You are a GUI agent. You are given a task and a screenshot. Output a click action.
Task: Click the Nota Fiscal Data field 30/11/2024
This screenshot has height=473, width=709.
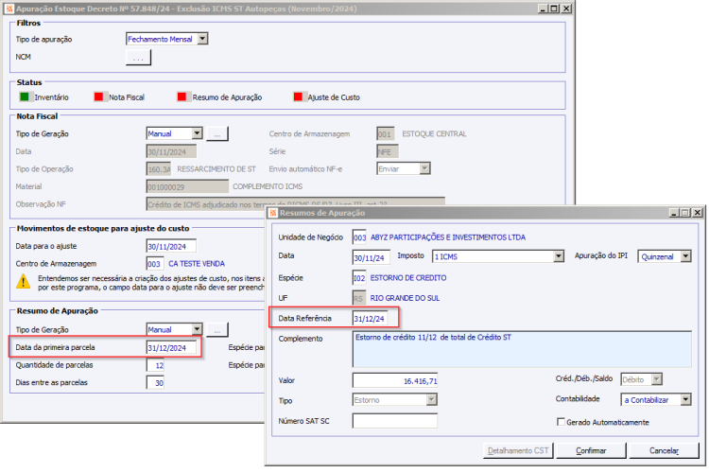coord(171,151)
